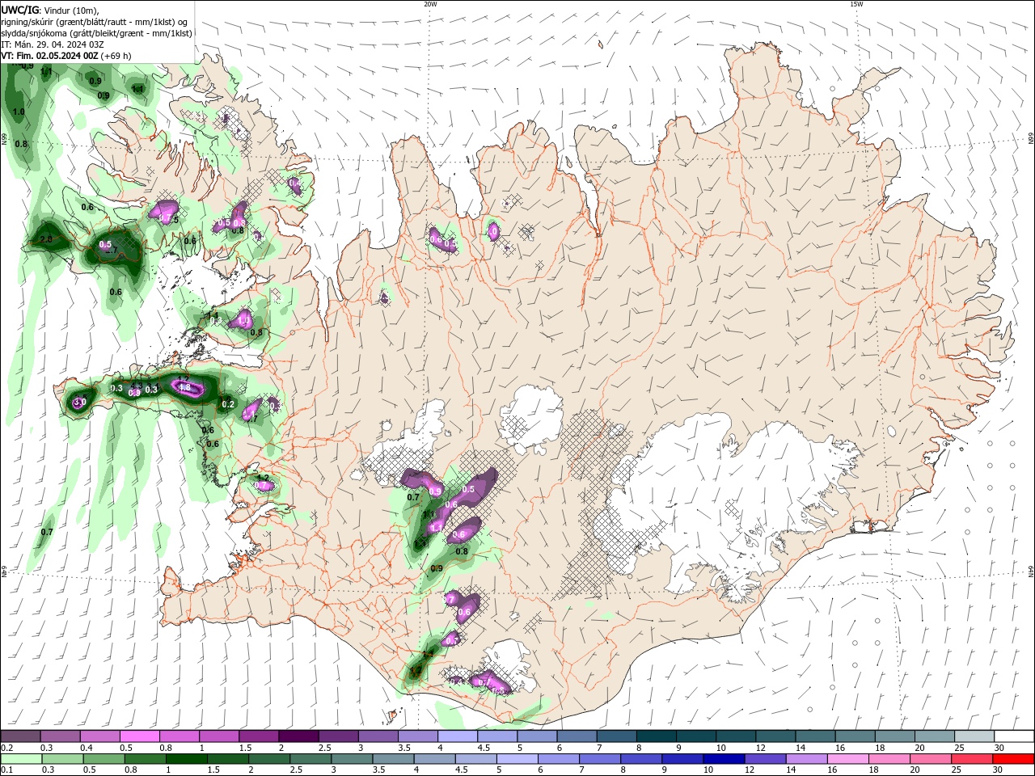Click the '0.2' label in the upper legend row
Viewport: 1035px width, 776px height.
coord(7,748)
